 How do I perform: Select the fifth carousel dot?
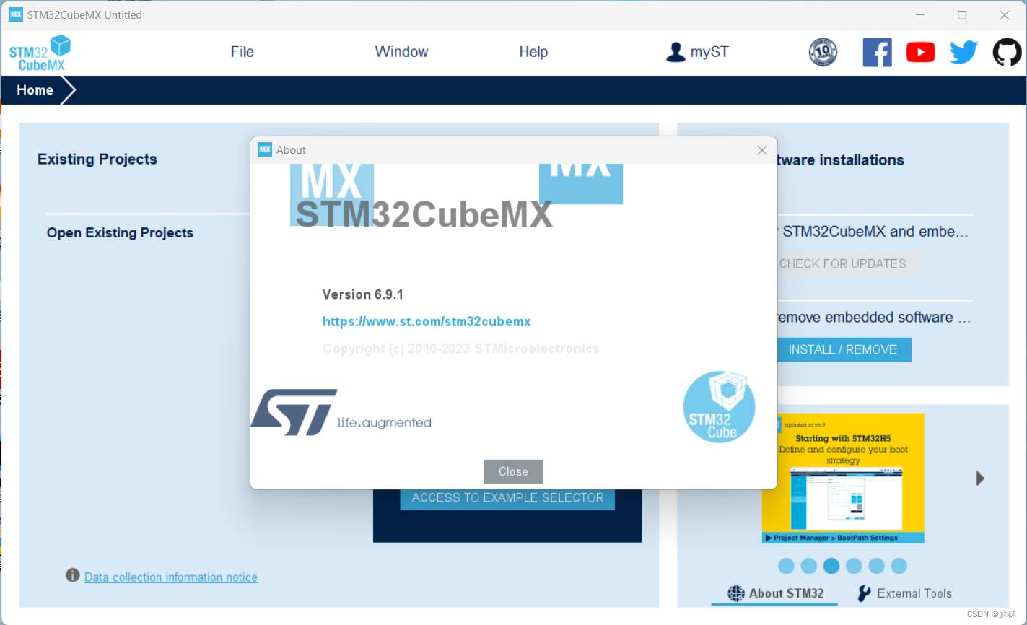coord(876,566)
